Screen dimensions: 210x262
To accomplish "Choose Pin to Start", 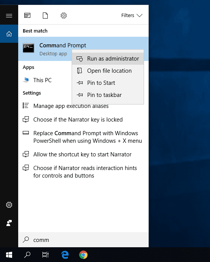I will pyautogui.click(x=108, y=83).
